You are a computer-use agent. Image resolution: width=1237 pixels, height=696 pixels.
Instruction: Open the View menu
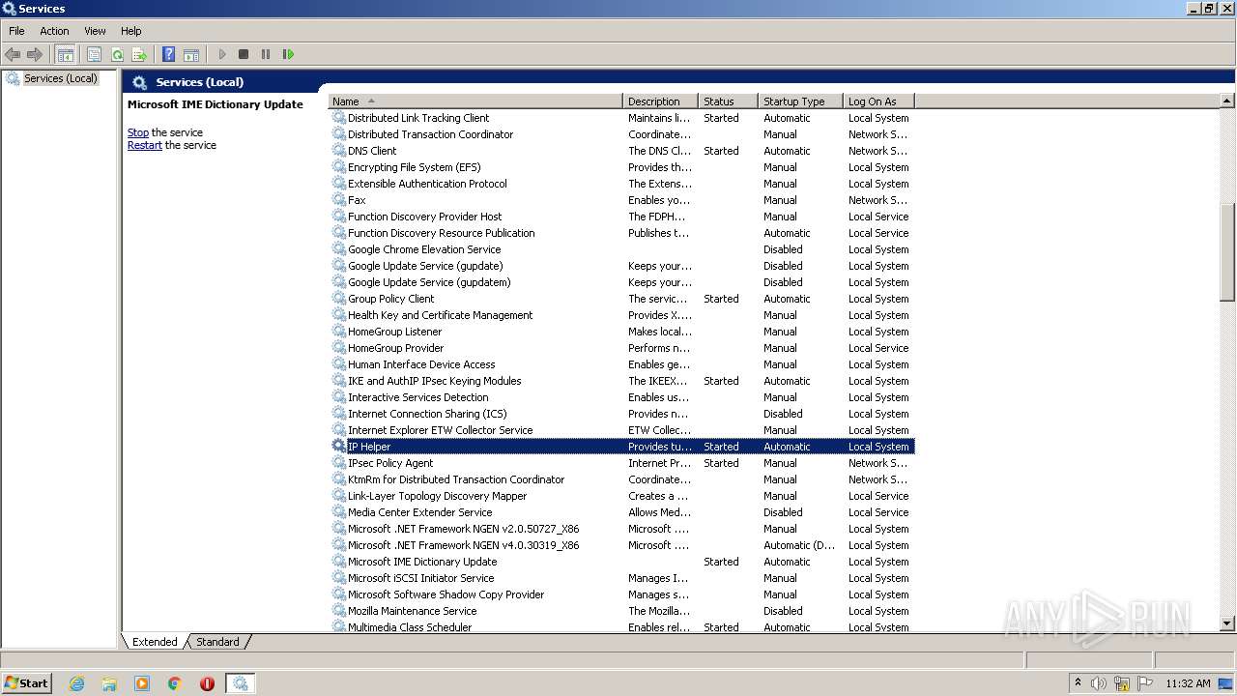pyautogui.click(x=95, y=31)
